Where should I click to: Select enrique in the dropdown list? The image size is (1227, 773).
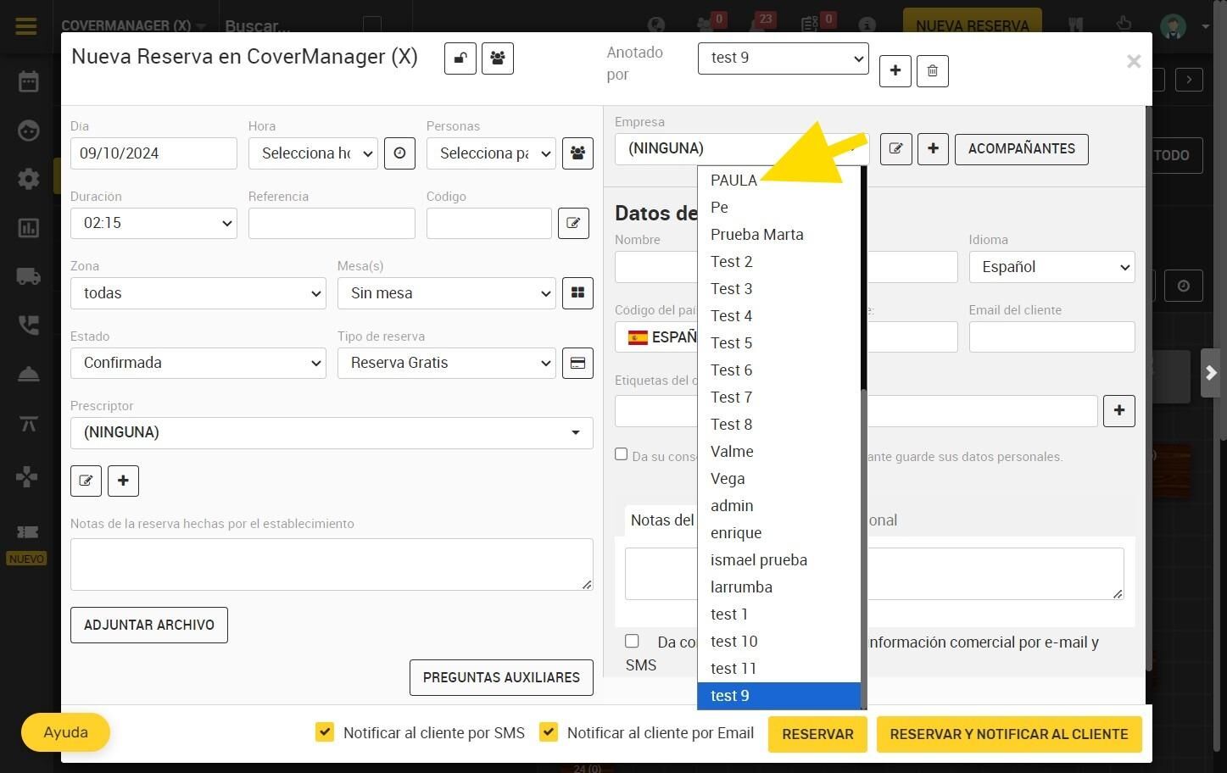pos(779,533)
